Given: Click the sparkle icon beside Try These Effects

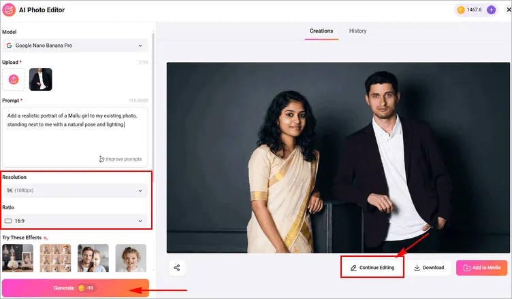Looking at the screenshot, I should tap(46, 238).
